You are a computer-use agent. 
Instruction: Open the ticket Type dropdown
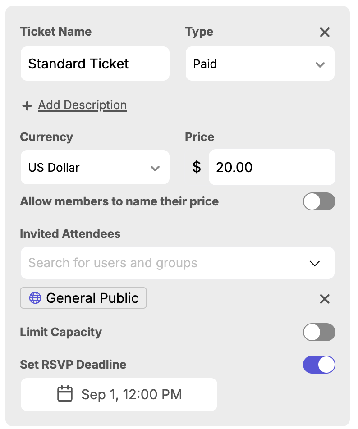(320, 64)
